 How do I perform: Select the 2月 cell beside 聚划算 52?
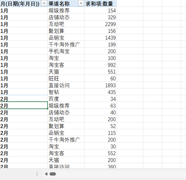(x=24, y=126)
